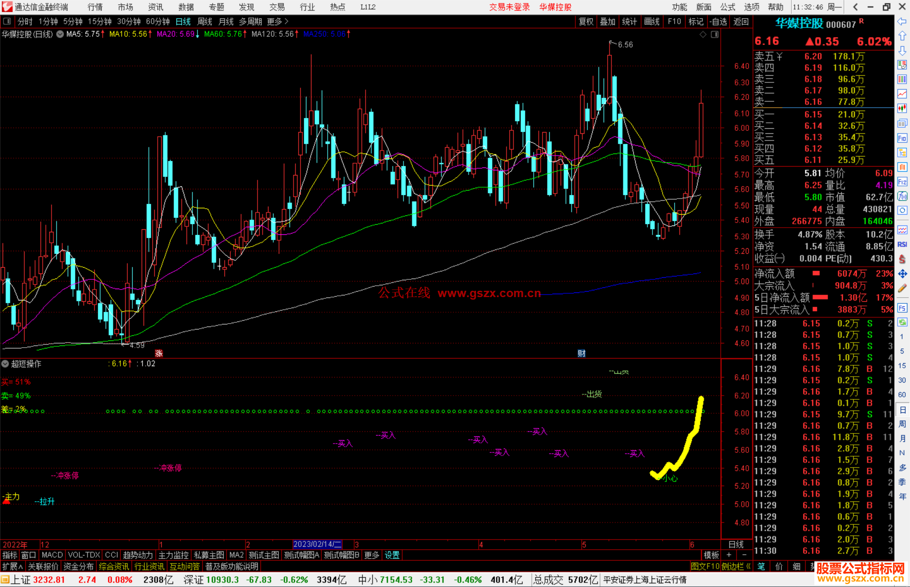Image resolution: width=910 pixels, height=587 pixels.
Task: Zoom in chart with the + button
Action: (729, 555)
